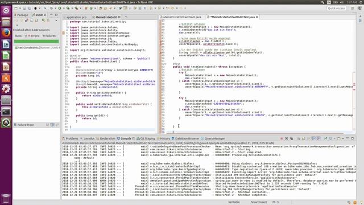Toggle Scroll Lock in Console toolbar
The height and width of the screenshot is (205, 364).
[303, 138]
